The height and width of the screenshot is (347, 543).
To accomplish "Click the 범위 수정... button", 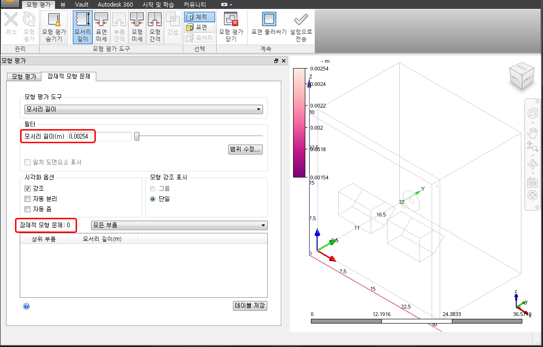I will [x=245, y=150].
